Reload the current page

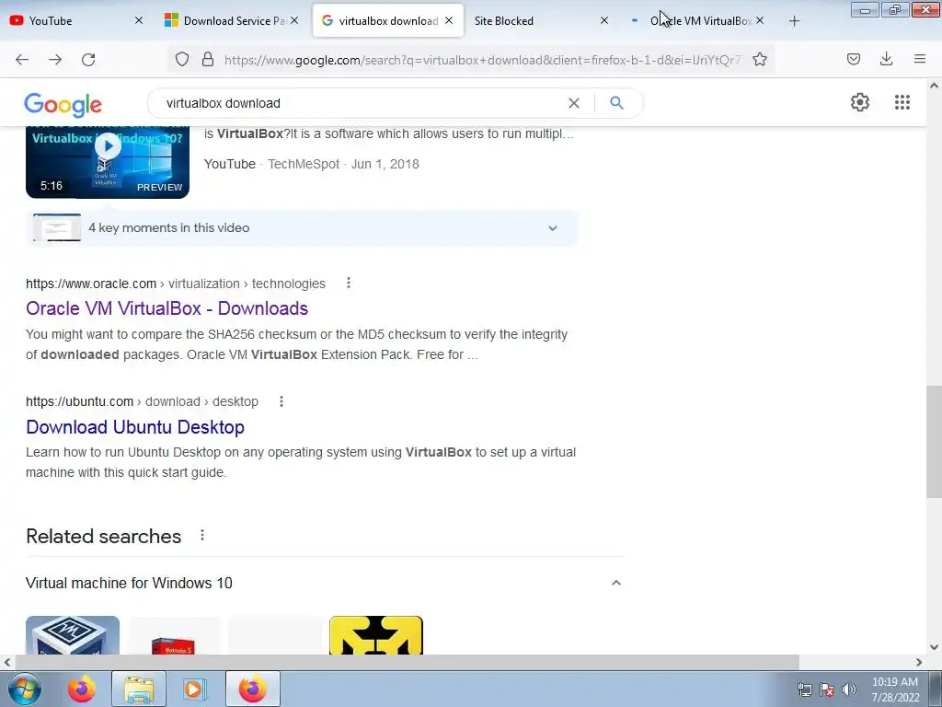88,60
